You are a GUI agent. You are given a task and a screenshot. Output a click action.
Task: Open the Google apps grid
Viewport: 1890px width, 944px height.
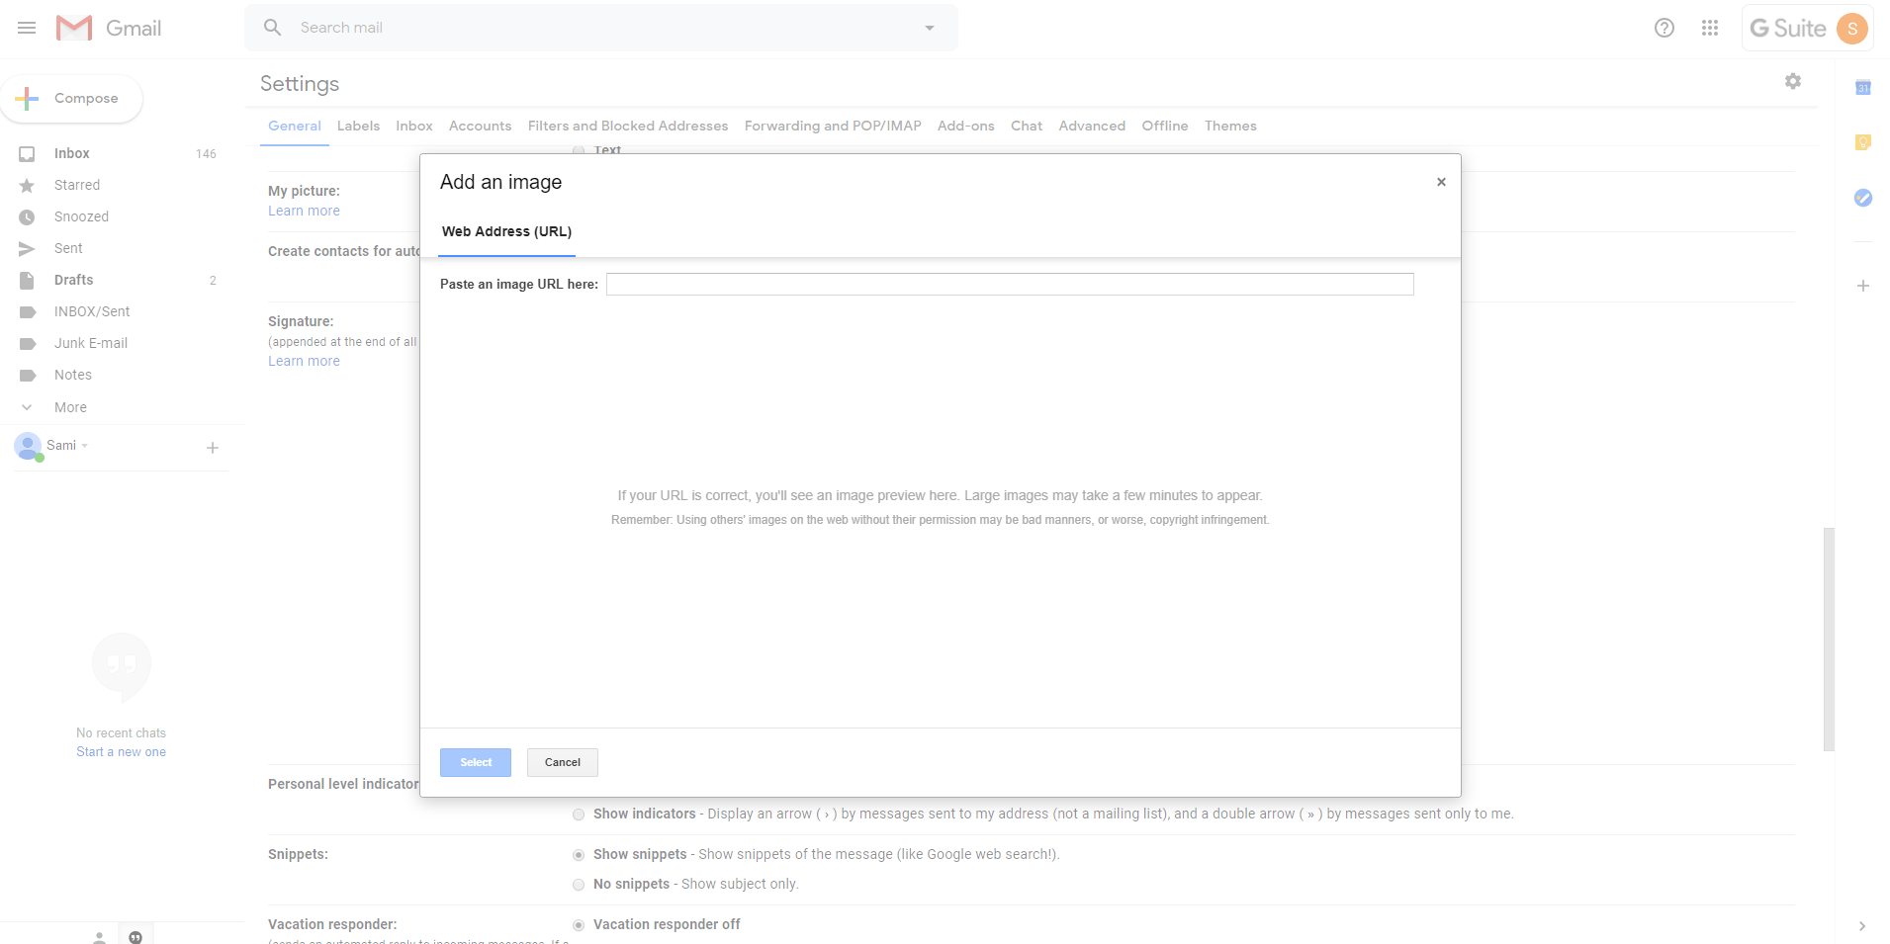[1710, 28]
